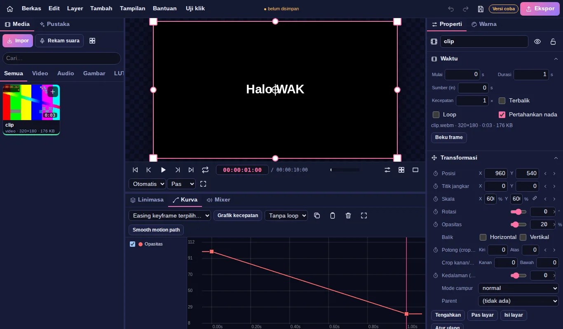Undo the last action
Screen dimensions: 563x329
click(x=451, y=9)
